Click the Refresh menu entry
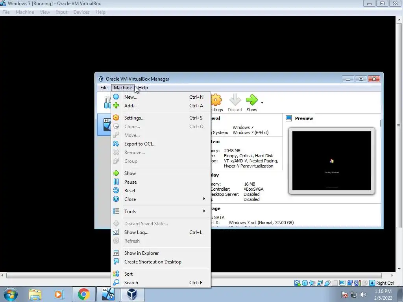 click(161, 241)
